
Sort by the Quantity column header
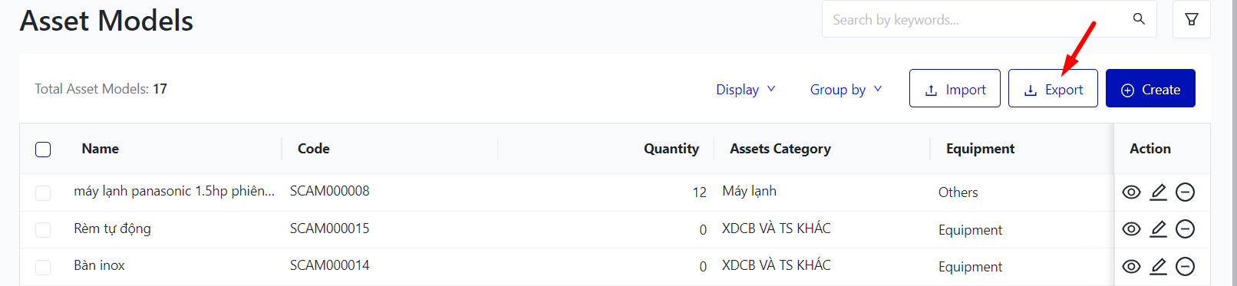(671, 149)
